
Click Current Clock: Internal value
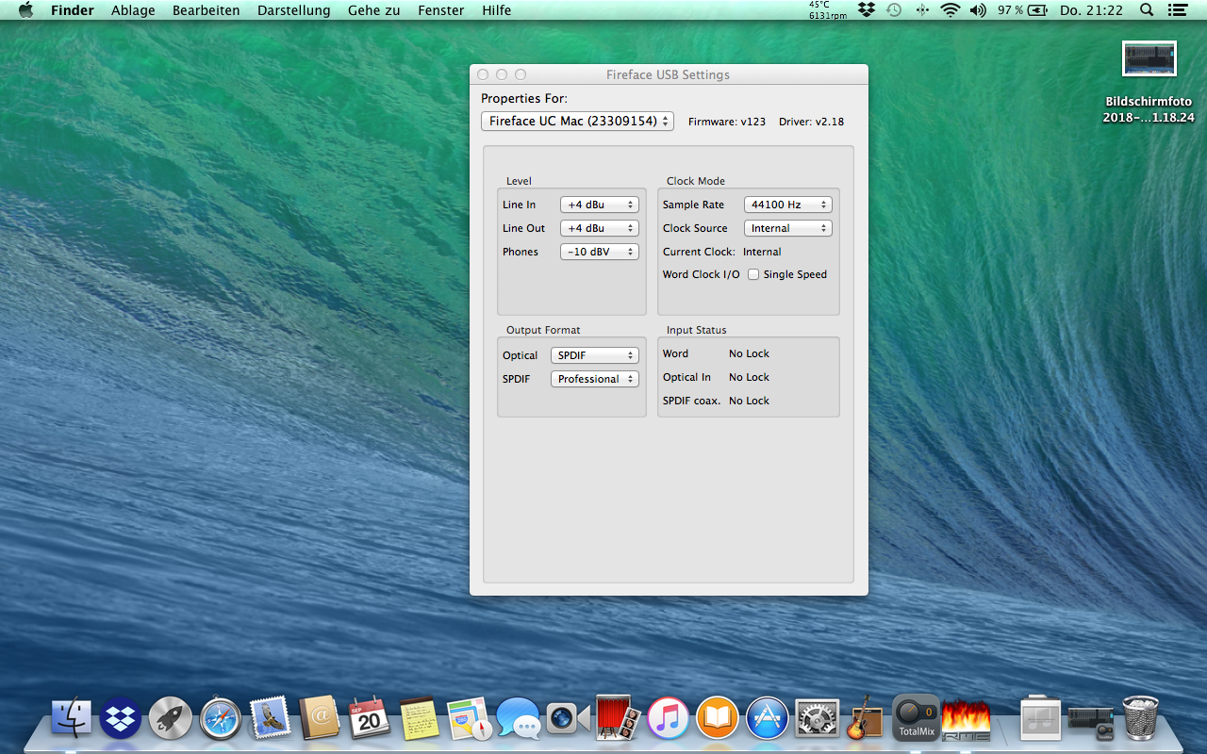tap(762, 252)
